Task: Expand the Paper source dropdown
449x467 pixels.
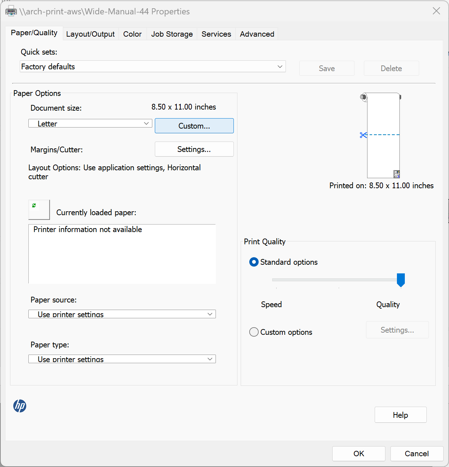Action: pos(122,314)
